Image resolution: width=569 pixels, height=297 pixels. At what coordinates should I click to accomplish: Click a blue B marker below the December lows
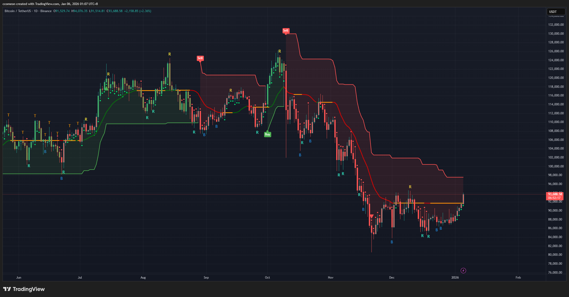(392, 242)
